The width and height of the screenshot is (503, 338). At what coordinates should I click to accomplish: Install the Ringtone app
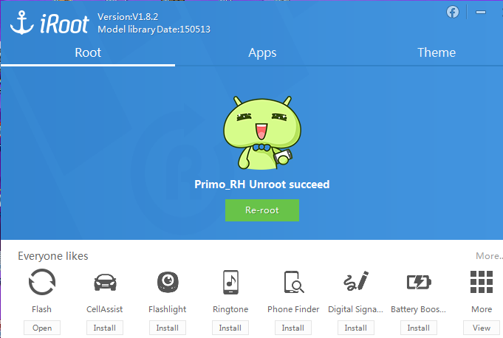230,328
